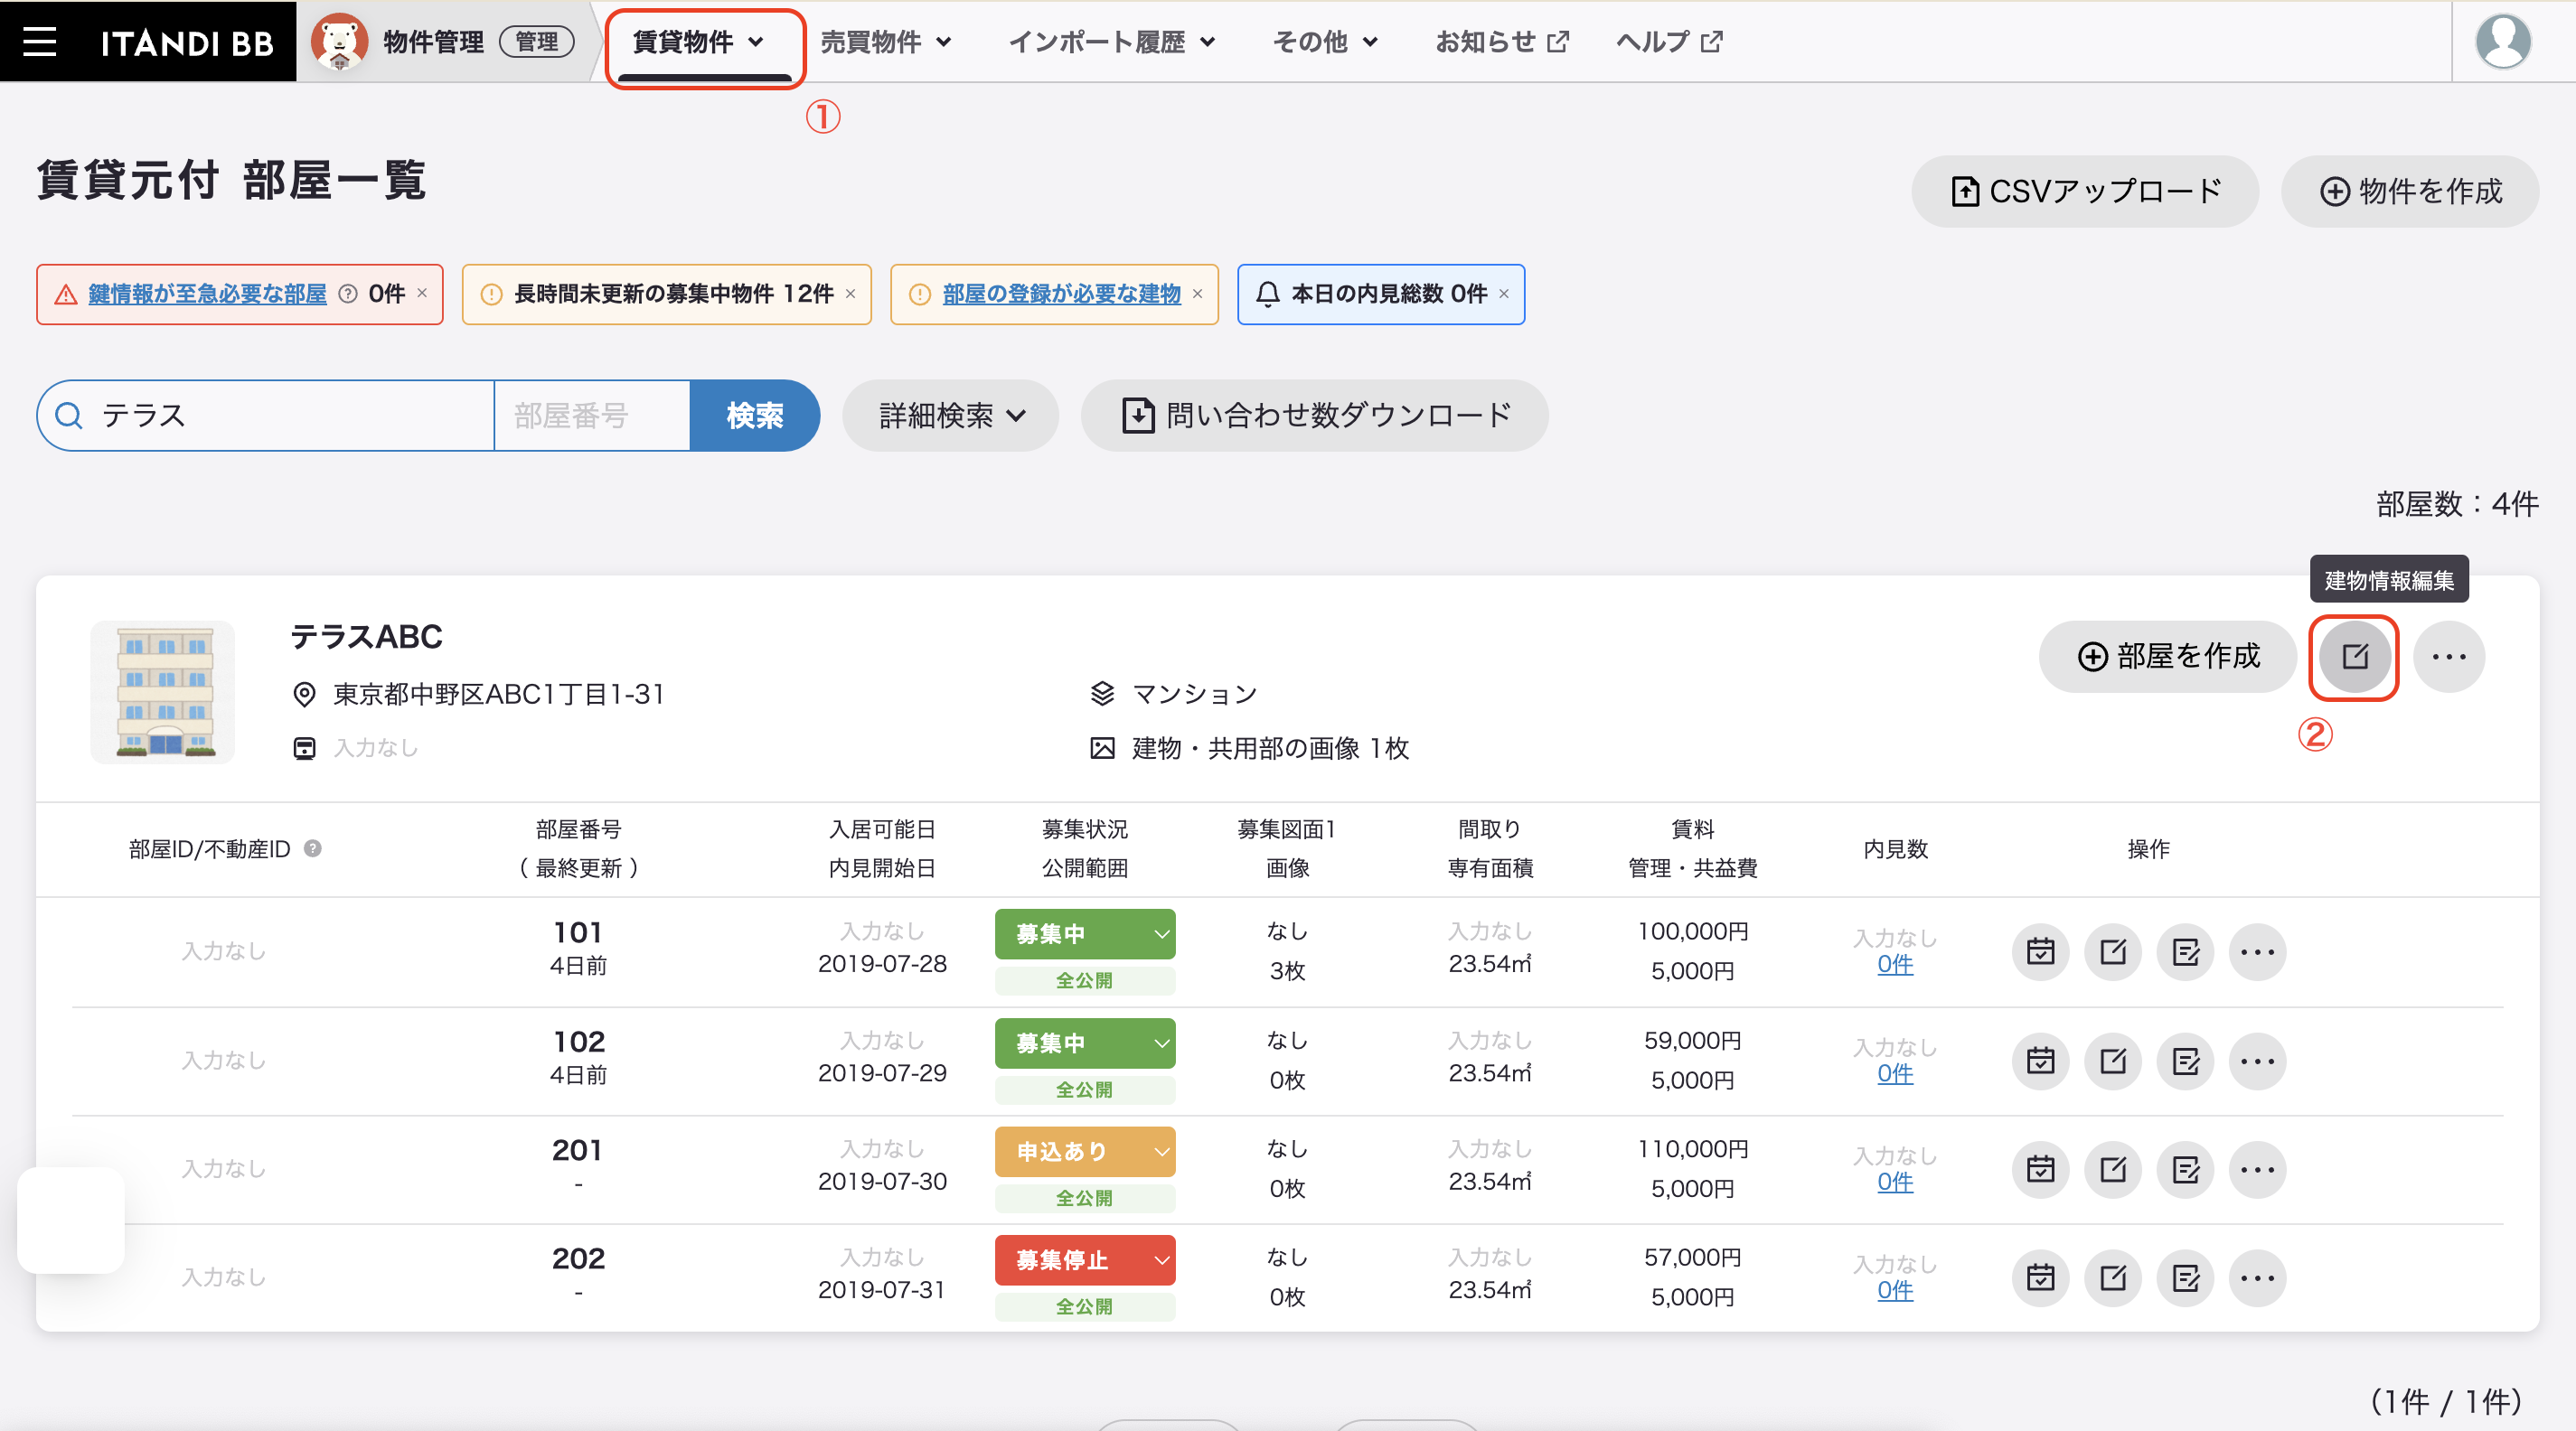This screenshot has height=1431, width=2576.
Task: Click the 建物情報編集 edit icon button
Action: click(2355, 657)
